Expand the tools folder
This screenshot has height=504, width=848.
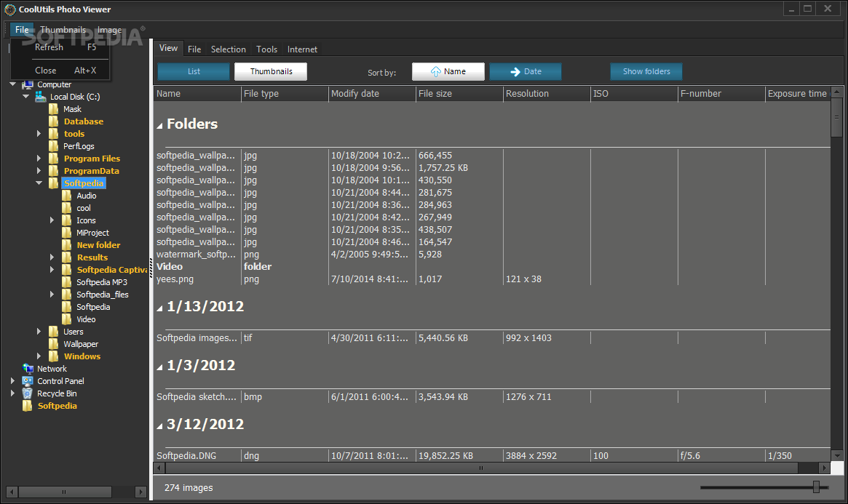[x=39, y=133]
